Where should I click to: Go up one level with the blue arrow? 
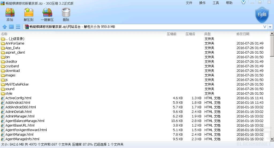[x=5, y=27]
